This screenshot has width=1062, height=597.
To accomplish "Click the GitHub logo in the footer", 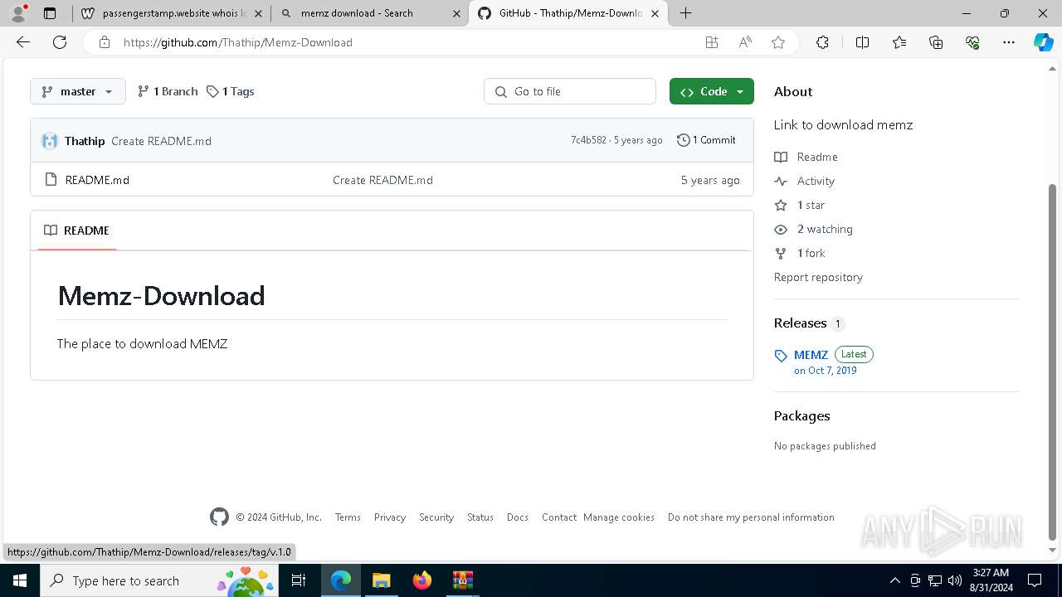I will point(219,517).
